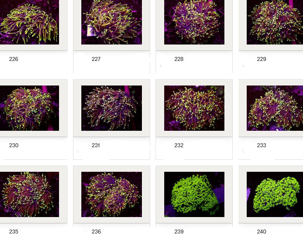
Task: Open the coral thumbnail numbered 226
Action: [x=29, y=22]
